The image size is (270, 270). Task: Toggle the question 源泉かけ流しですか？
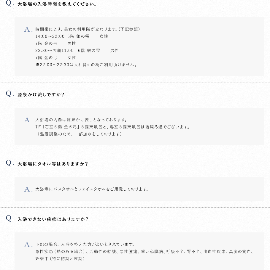click(41, 95)
